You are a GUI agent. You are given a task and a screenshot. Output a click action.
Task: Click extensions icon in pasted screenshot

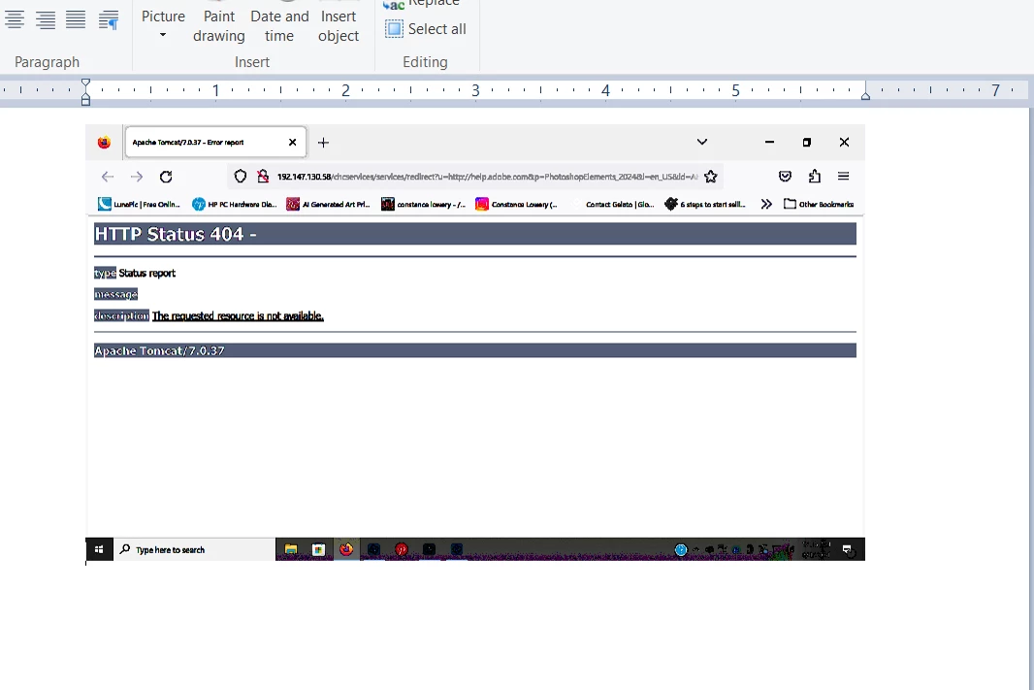pos(815,176)
